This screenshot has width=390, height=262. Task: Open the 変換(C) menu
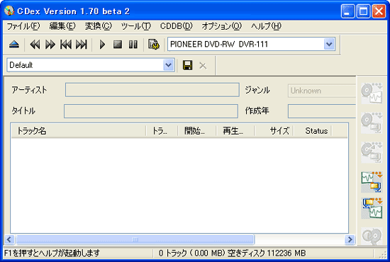click(99, 26)
